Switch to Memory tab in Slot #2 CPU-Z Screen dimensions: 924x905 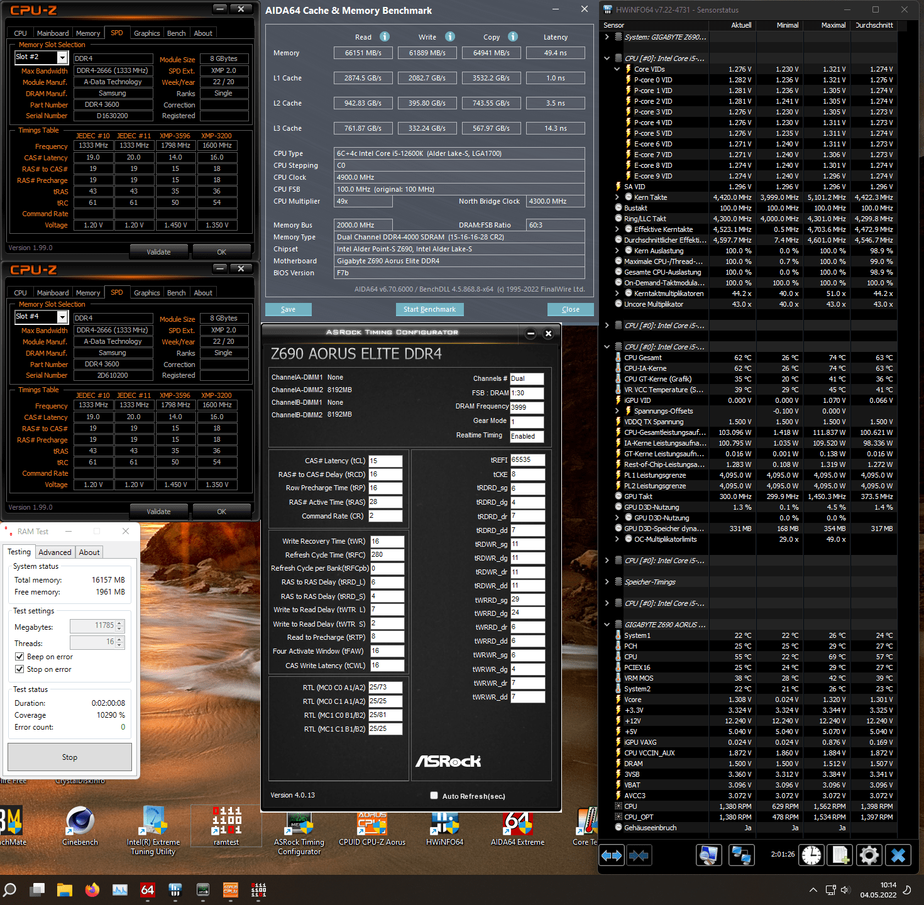coord(88,33)
